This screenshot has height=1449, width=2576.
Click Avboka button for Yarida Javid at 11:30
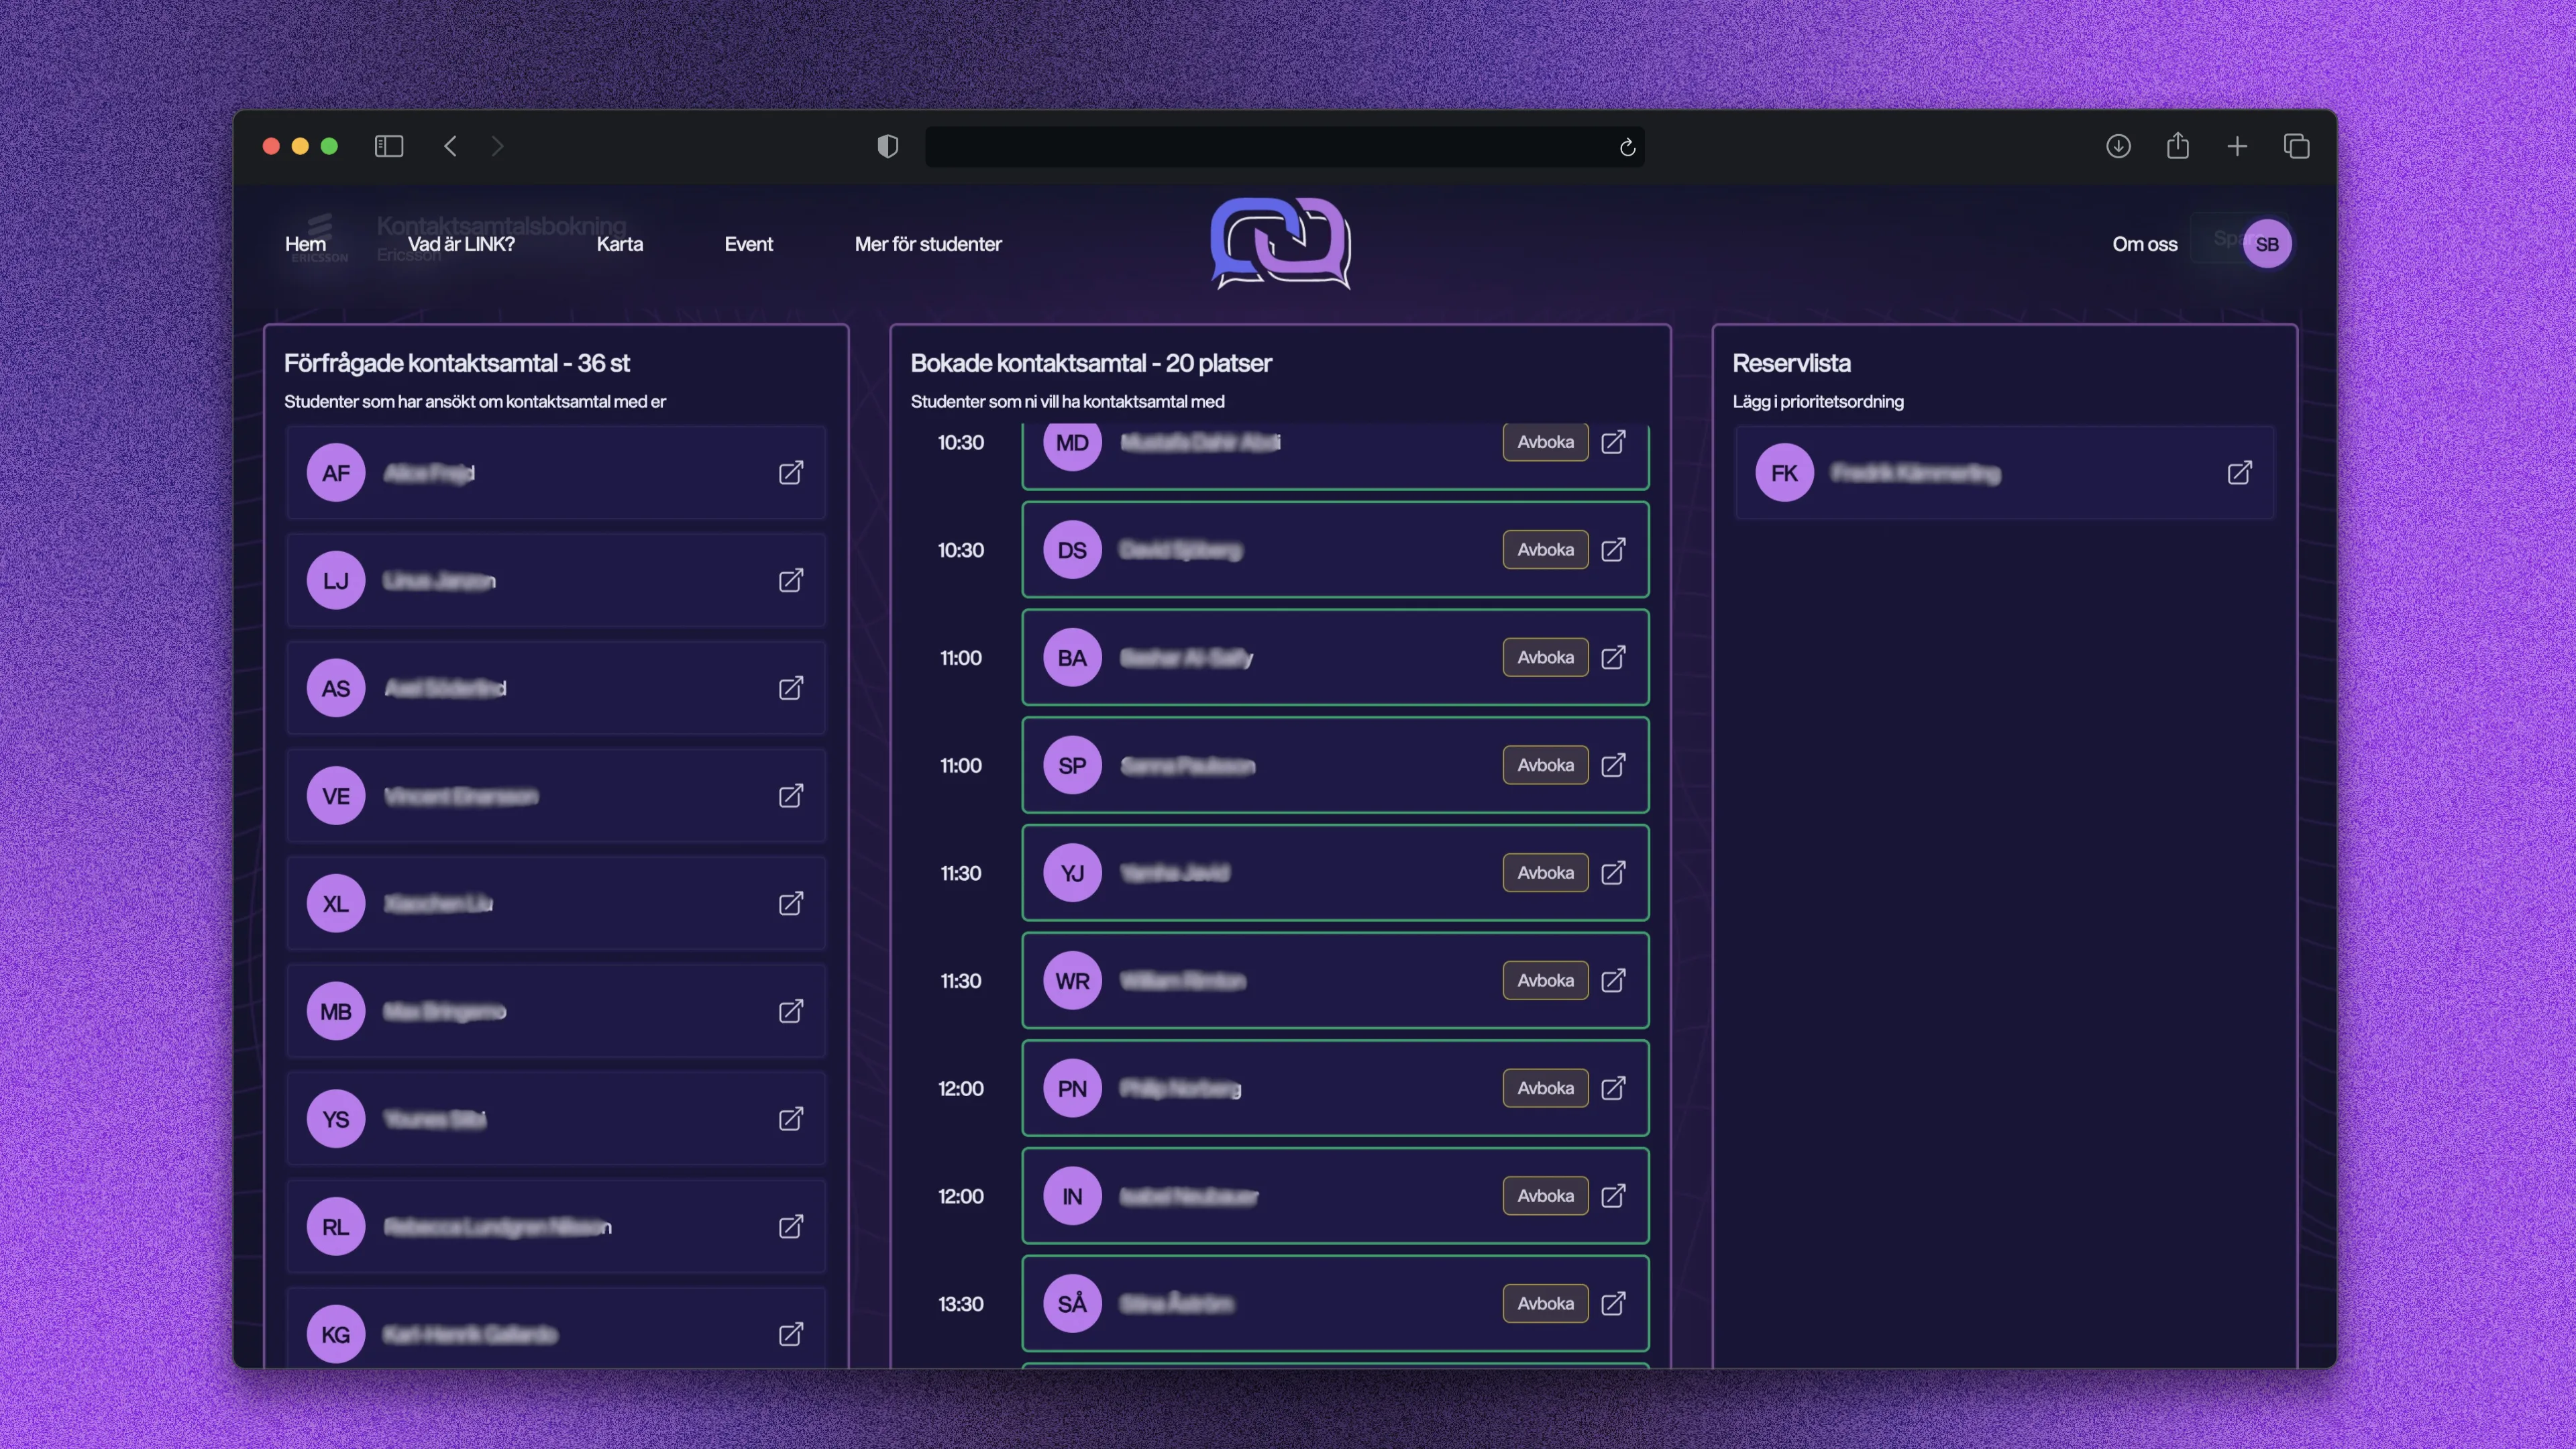coord(1544,872)
